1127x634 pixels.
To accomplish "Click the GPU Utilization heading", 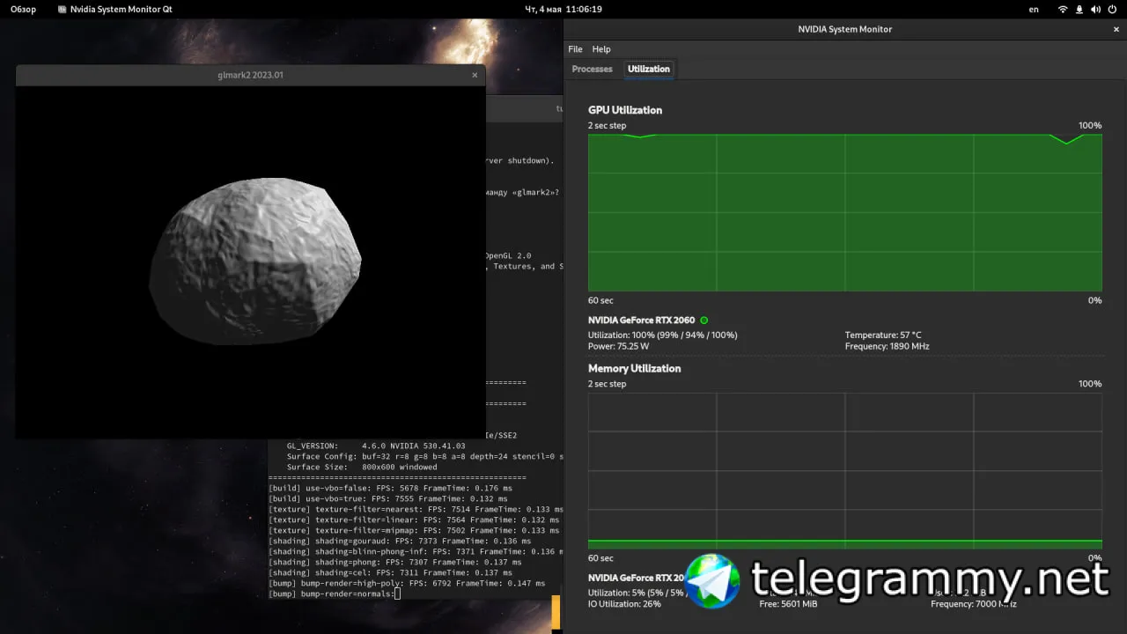I will click(625, 110).
